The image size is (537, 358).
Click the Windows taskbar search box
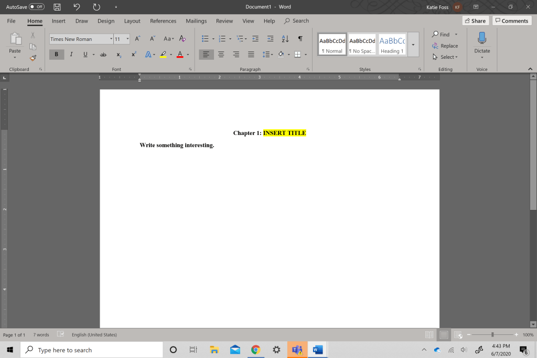92,350
